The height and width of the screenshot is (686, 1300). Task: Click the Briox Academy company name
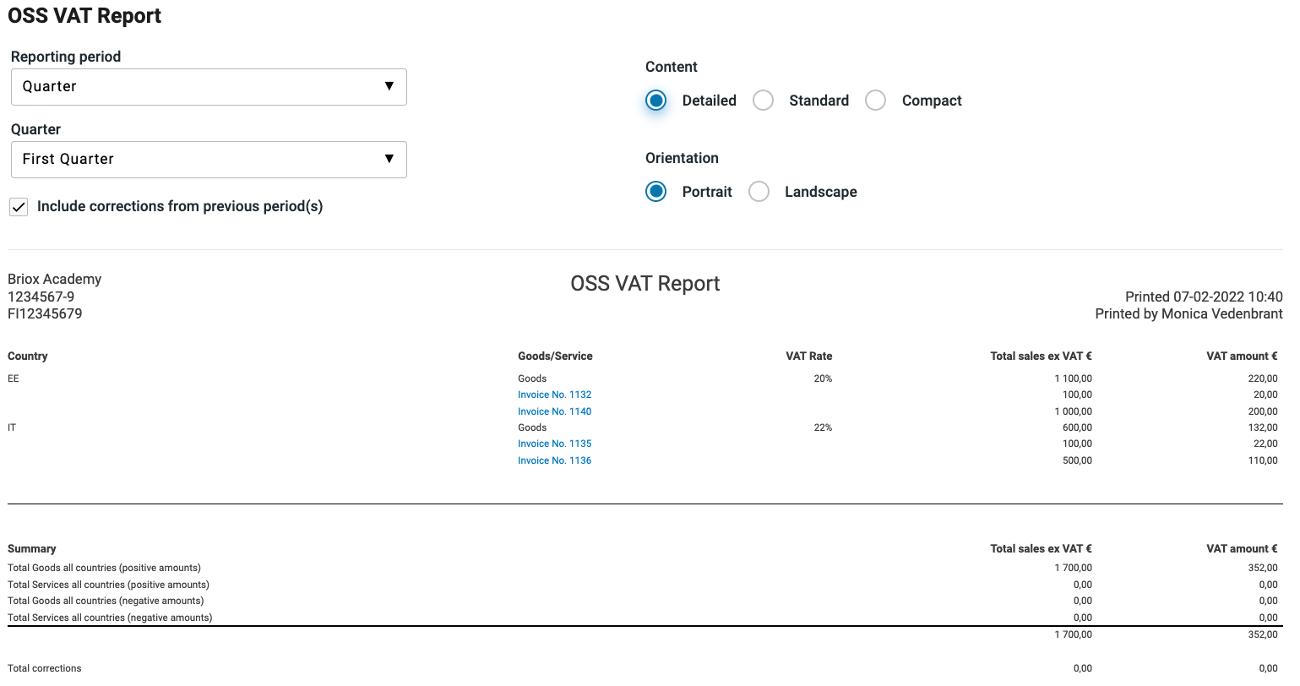click(x=55, y=280)
